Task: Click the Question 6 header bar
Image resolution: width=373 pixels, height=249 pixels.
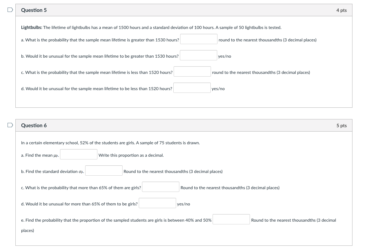Action: [x=184, y=125]
